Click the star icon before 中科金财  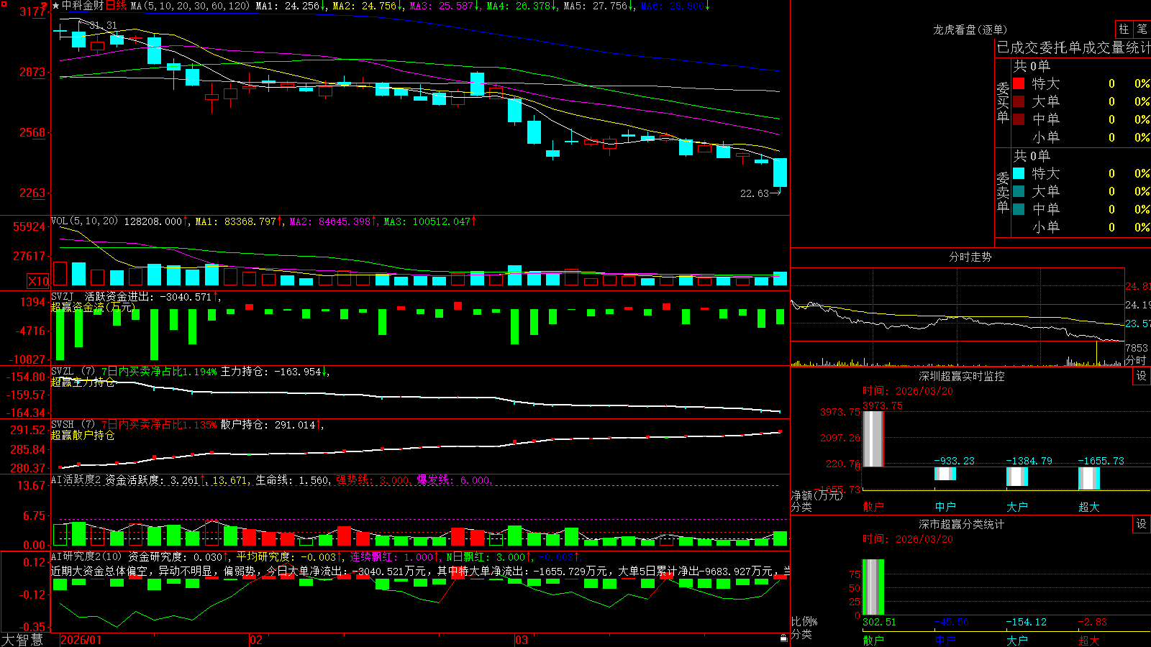tap(56, 6)
